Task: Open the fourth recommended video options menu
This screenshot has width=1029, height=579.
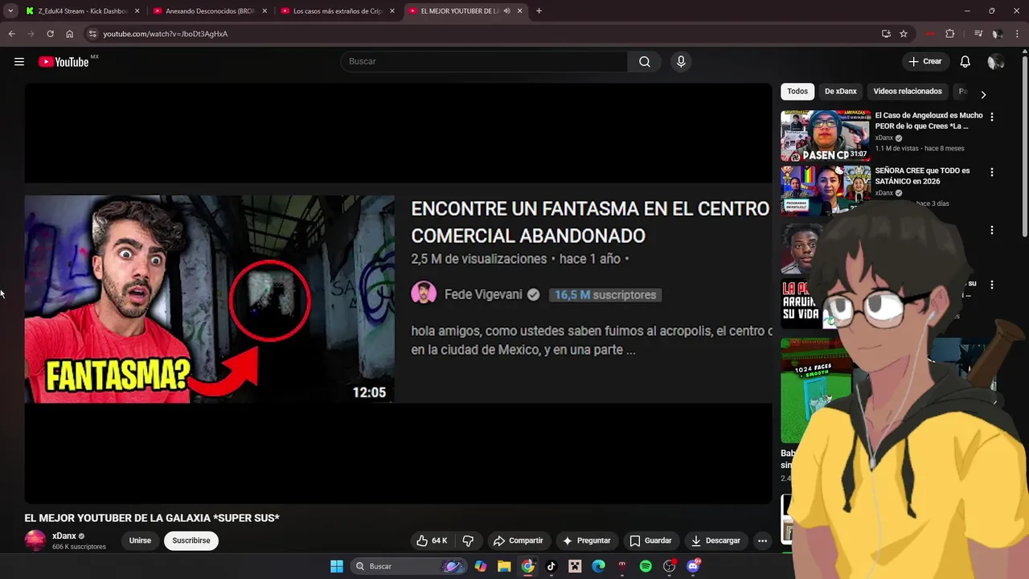Action: pos(991,285)
